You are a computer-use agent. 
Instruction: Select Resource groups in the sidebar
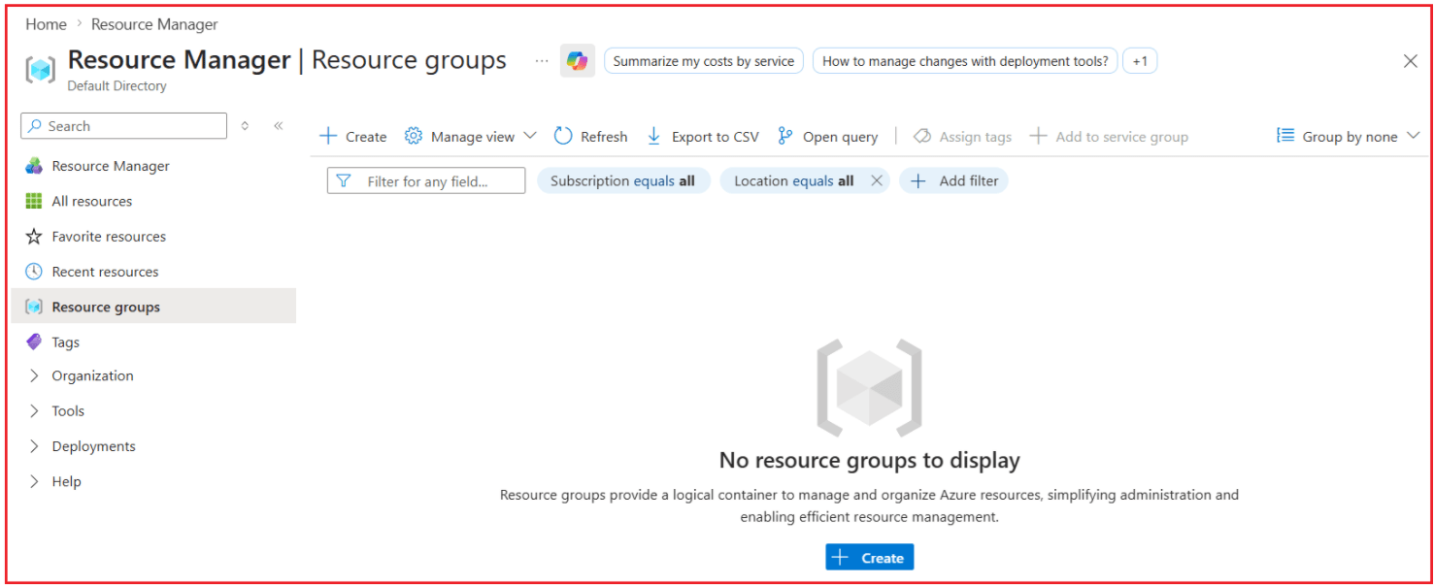(107, 306)
